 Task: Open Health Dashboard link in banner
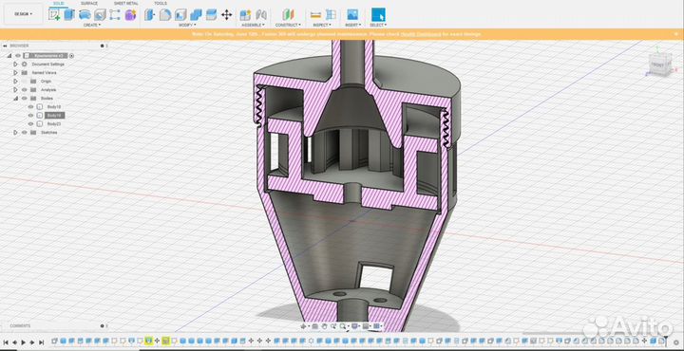(x=421, y=34)
